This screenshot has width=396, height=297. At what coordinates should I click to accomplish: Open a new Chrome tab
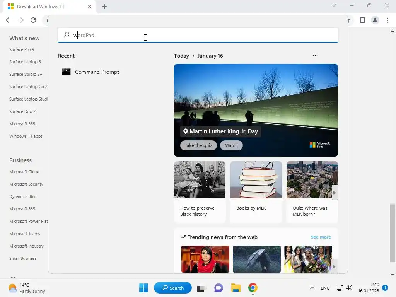click(x=104, y=7)
